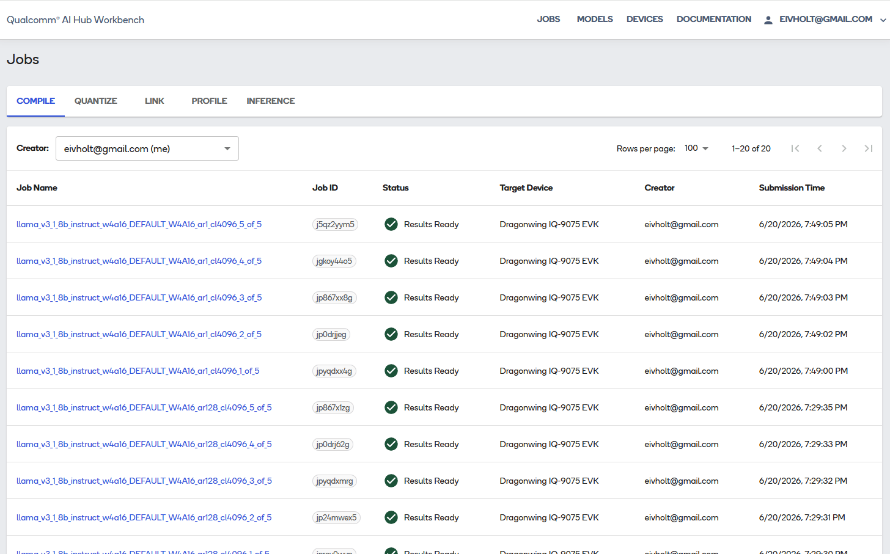Open job link ending ar128_cl4096_5_of_5
Image resolution: width=890 pixels, height=554 pixels.
tap(144, 407)
